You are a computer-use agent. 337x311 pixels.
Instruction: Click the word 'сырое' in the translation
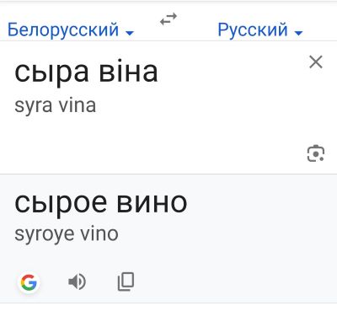[61, 204]
